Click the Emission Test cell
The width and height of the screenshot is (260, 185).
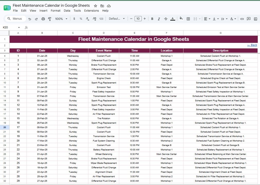click(104, 87)
